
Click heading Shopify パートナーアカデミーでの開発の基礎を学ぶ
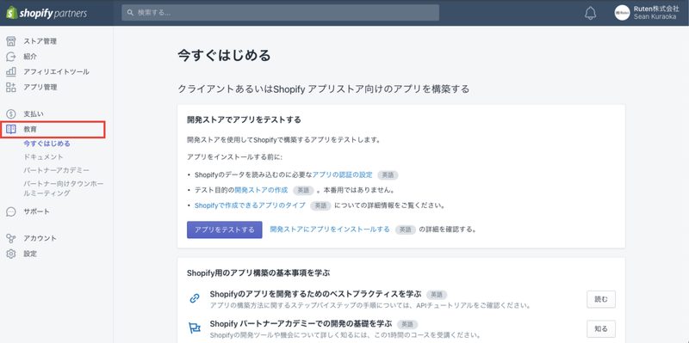(301, 324)
